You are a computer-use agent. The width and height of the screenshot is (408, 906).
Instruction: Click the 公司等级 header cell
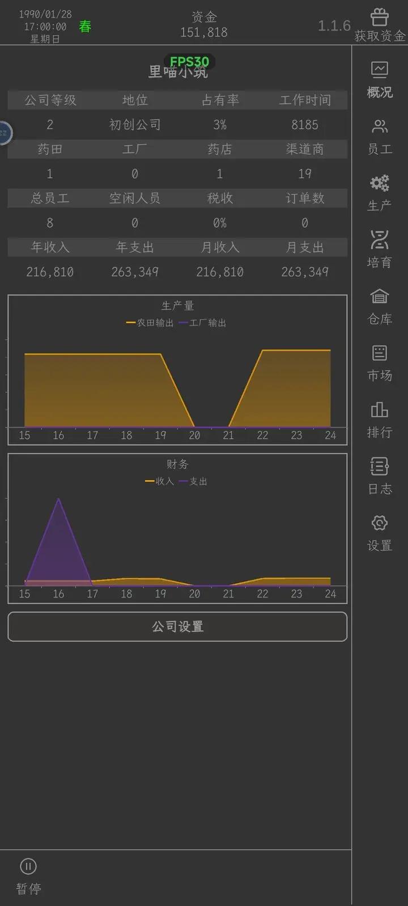tap(50, 100)
